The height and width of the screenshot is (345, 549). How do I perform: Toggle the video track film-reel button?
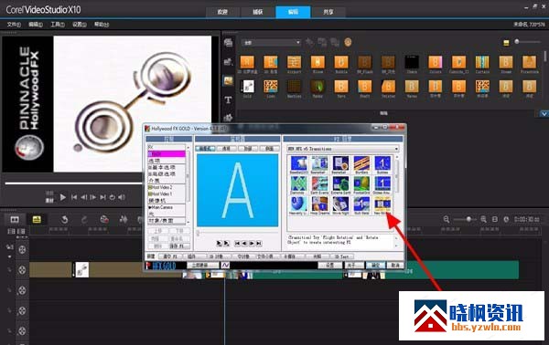coord(22,249)
